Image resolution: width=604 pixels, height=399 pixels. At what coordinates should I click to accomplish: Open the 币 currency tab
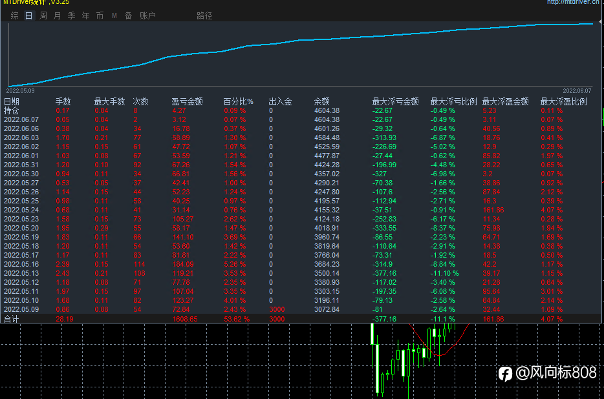(100, 15)
